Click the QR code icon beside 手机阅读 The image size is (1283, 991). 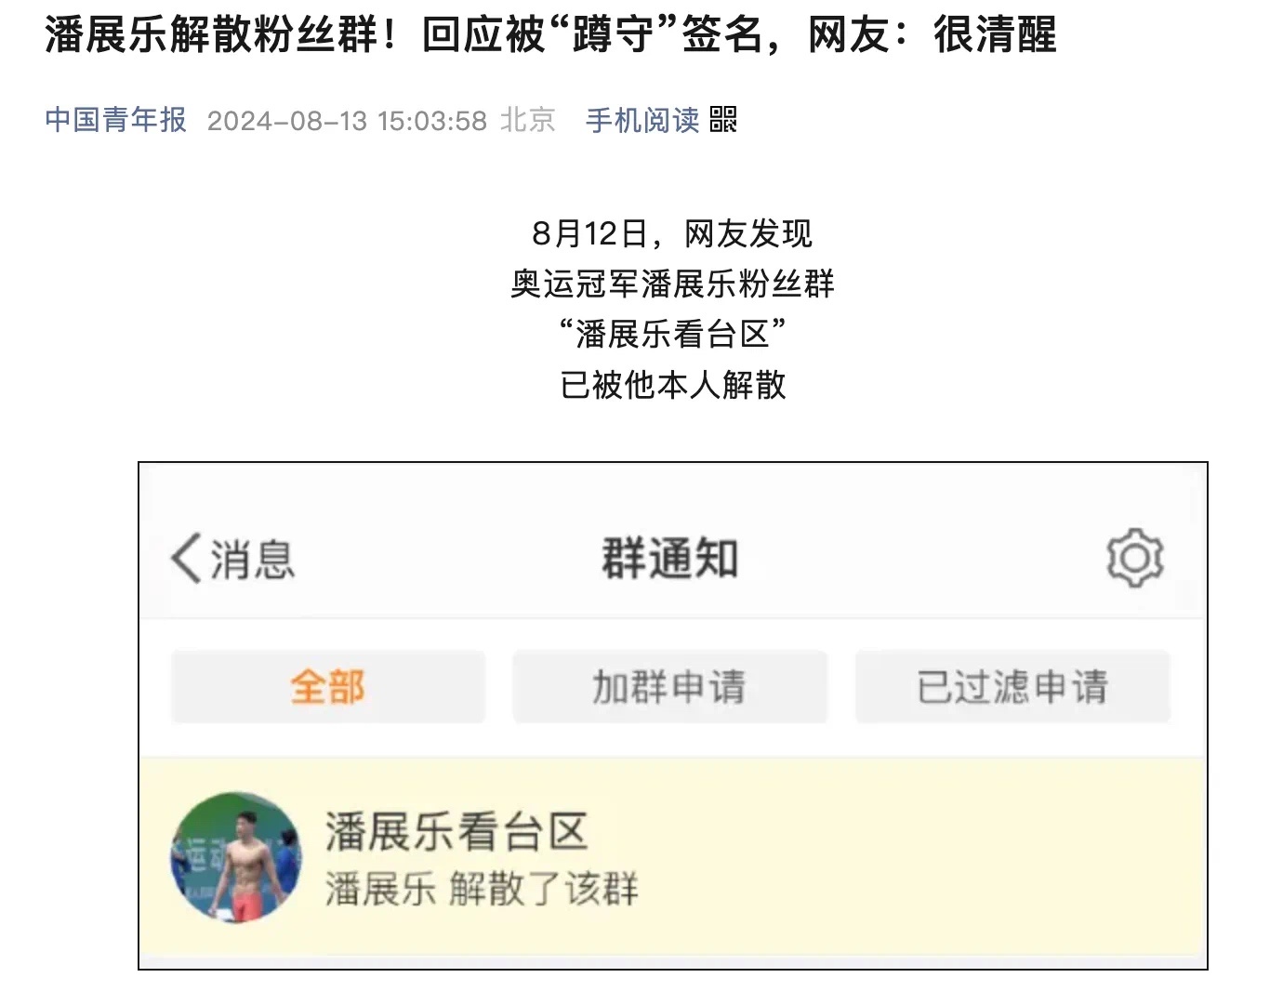click(x=723, y=120)
